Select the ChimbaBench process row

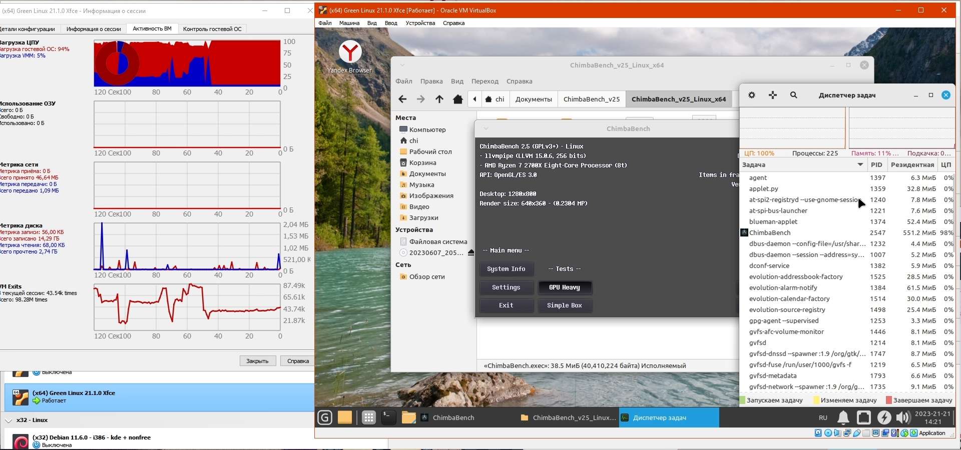(x=847, y=232)
